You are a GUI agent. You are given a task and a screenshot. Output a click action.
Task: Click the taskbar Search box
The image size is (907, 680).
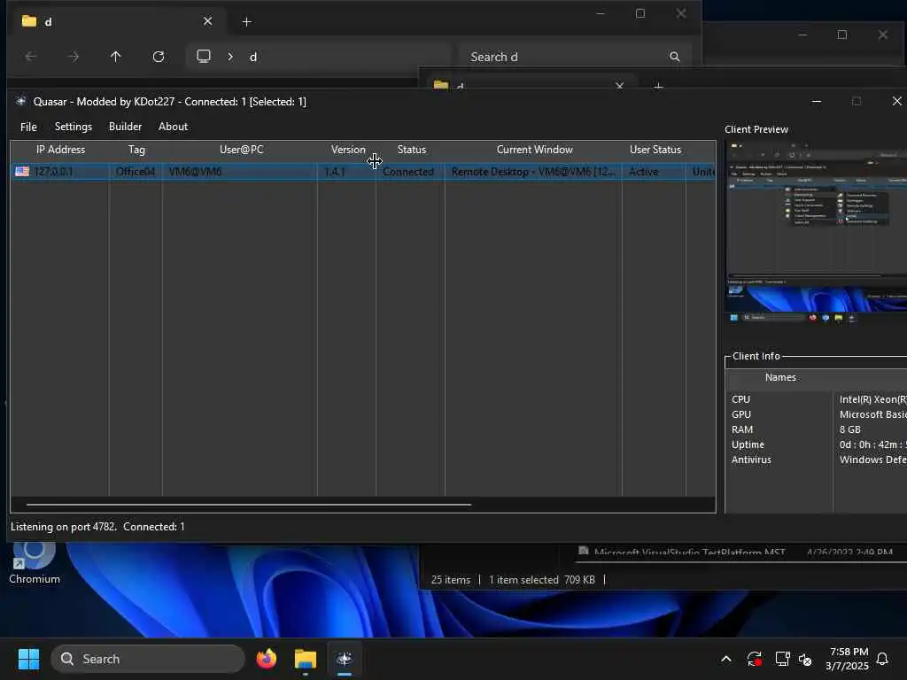[x=148, y=659]
